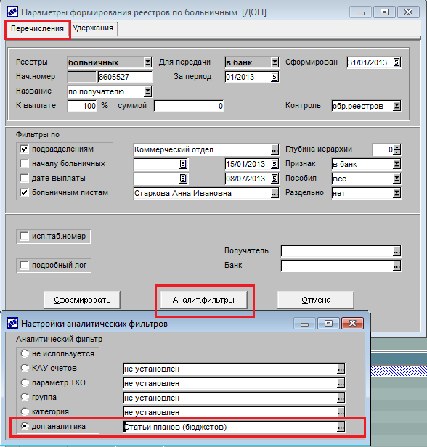Enable дате выплаты filter checkbox

pos(25,178)
